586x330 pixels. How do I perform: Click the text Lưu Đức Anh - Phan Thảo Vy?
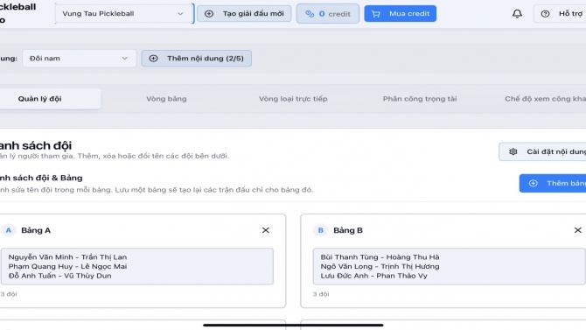373,276
